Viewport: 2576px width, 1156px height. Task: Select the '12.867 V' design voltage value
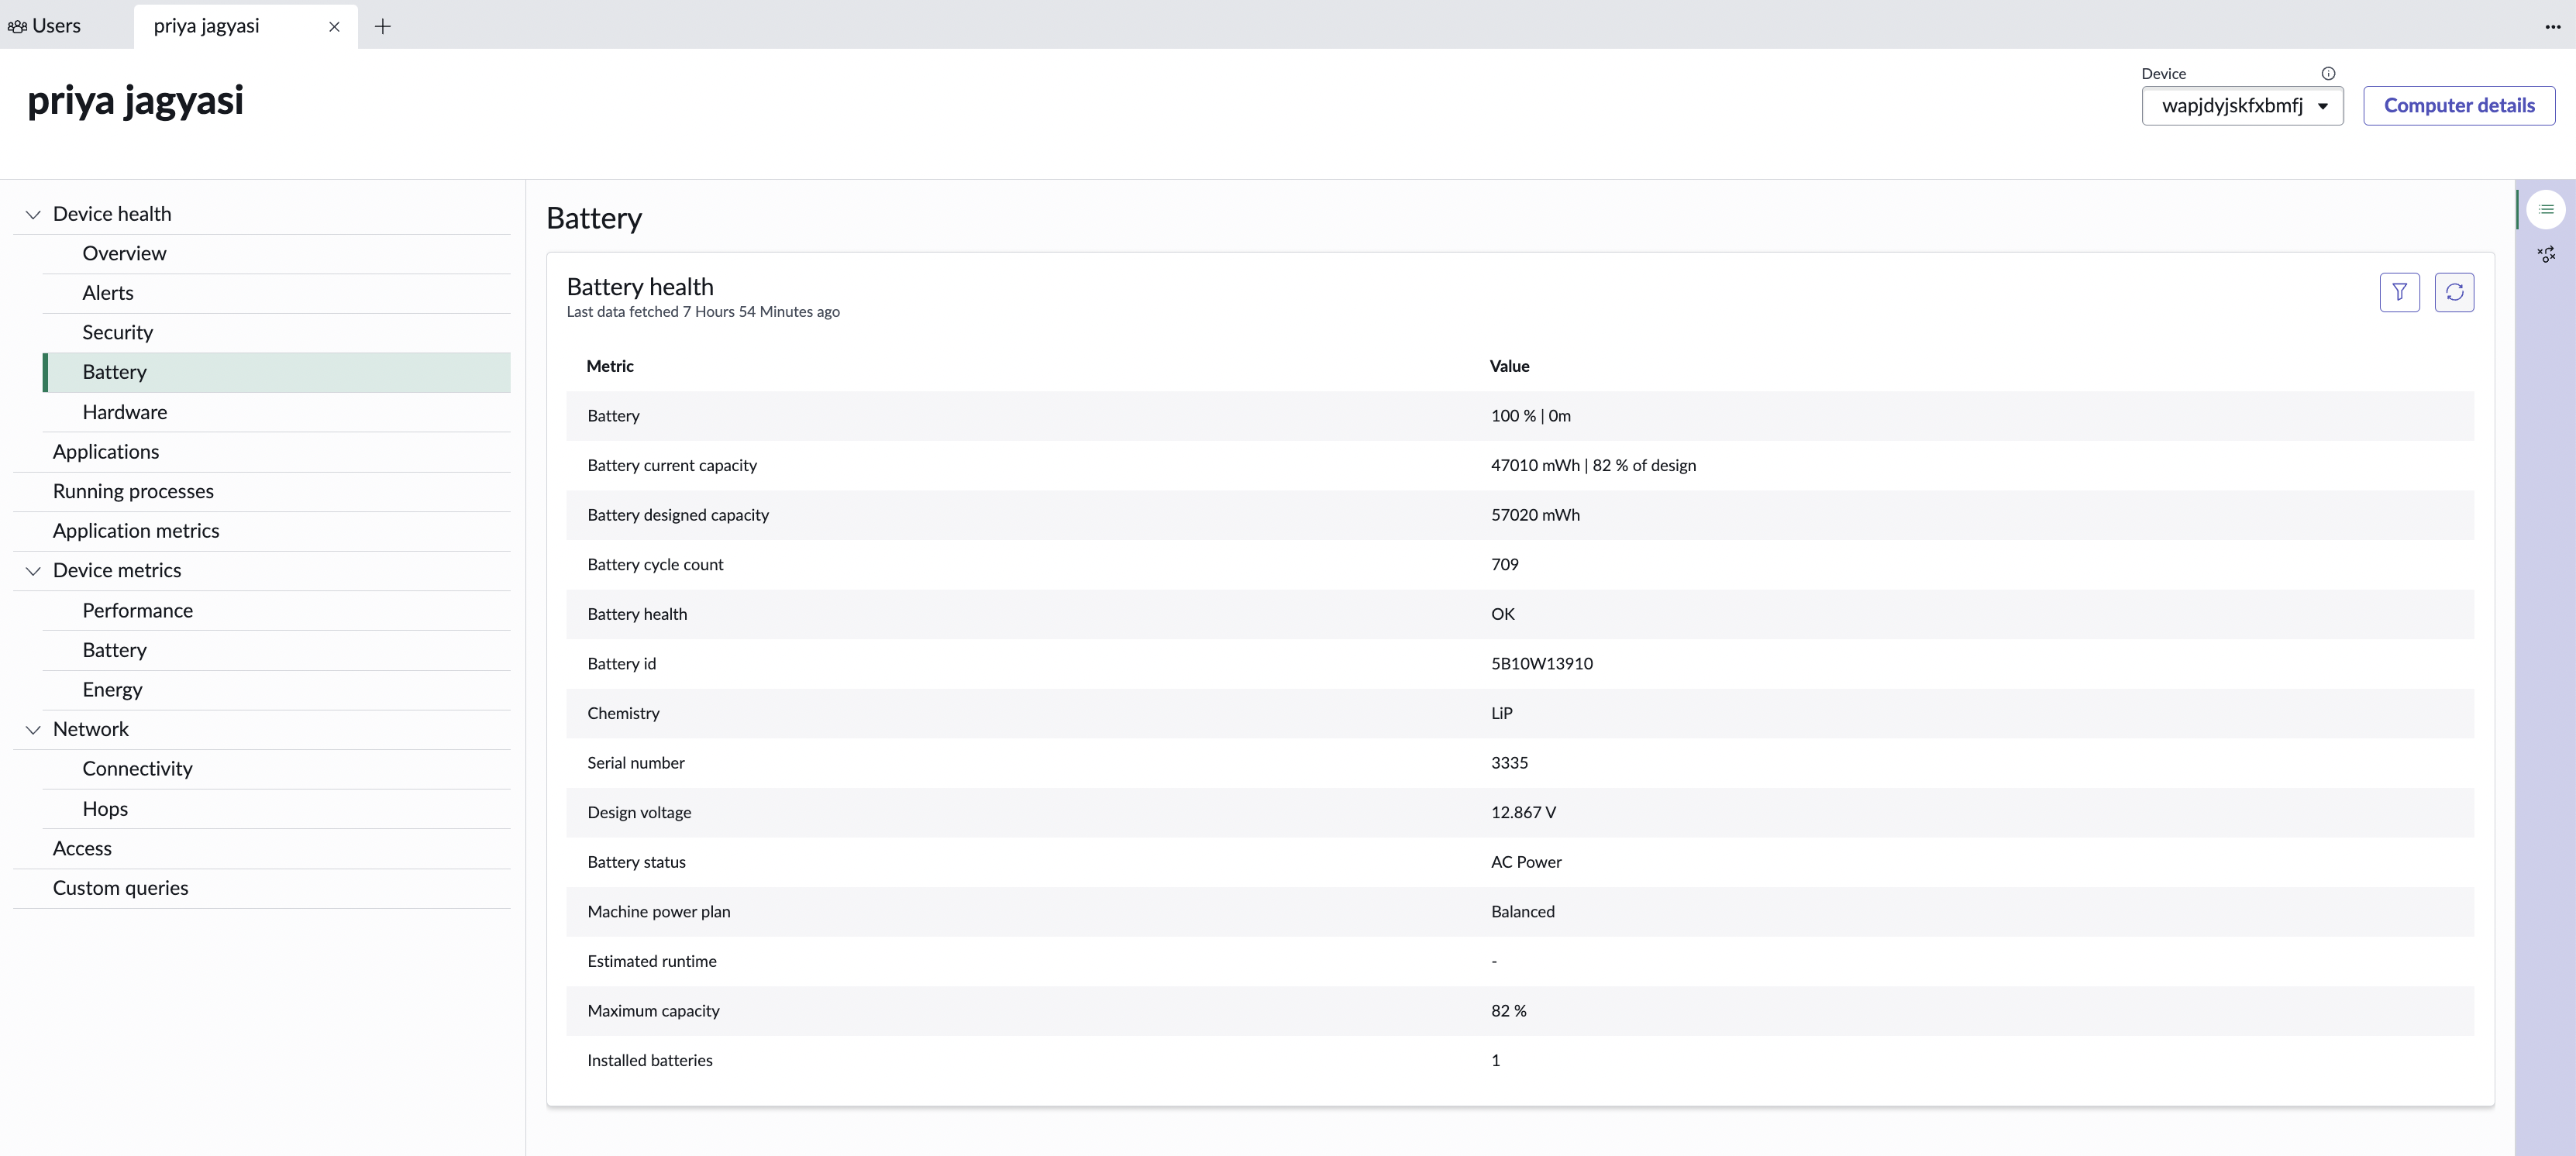coord(1523,812)
